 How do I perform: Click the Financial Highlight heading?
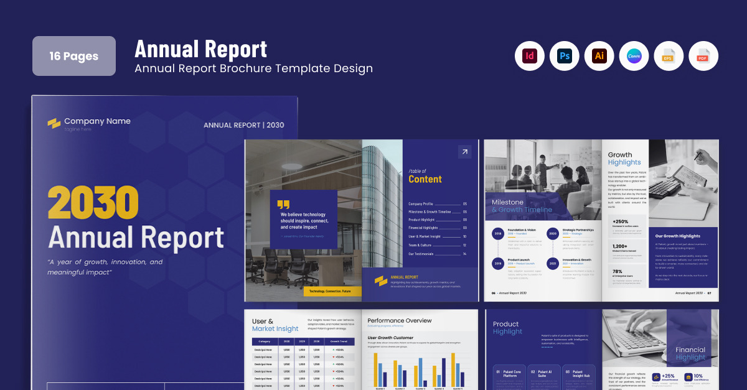click(x=690, y=353)
